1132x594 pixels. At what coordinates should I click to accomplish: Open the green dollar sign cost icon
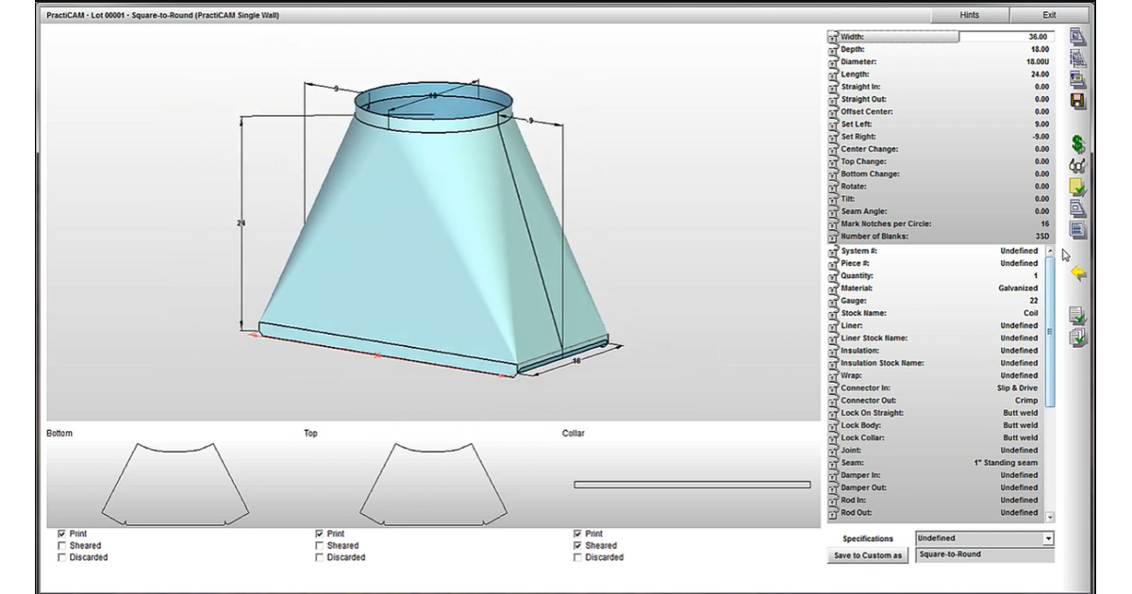tap(1077, 144)
